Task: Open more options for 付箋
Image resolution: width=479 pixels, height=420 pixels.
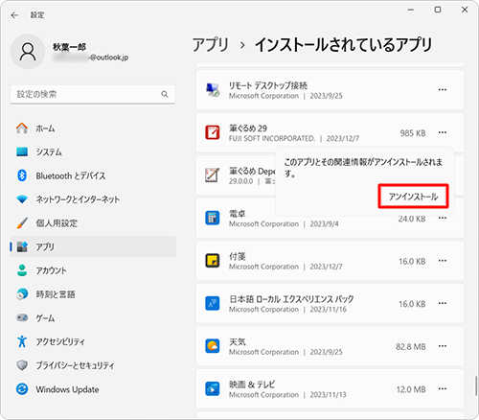Action: pyautogui.click(x=443, y=261)
